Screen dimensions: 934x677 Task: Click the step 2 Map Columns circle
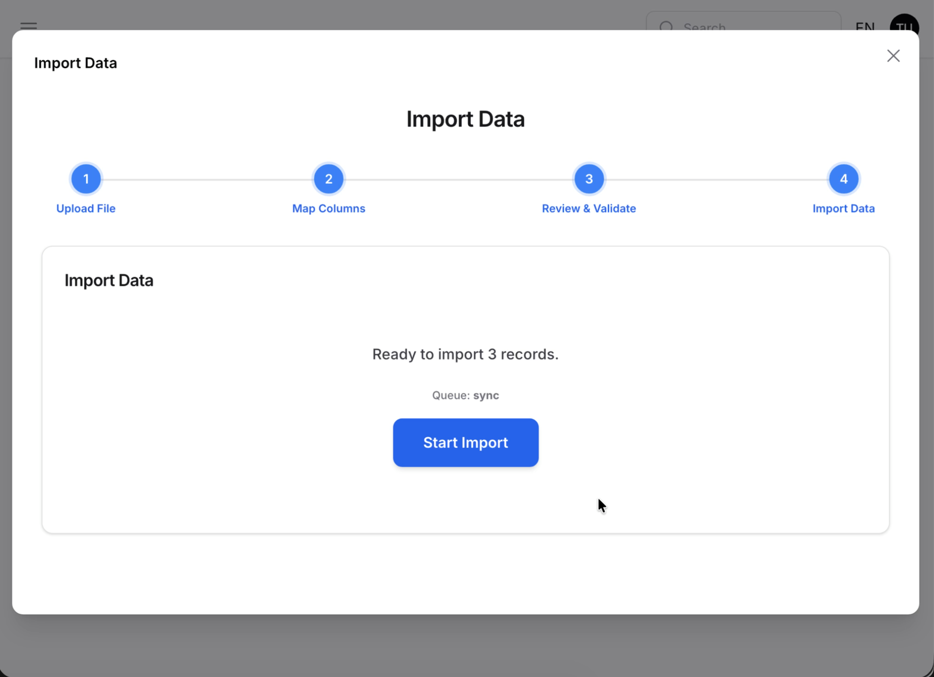(x=328, y=179)
